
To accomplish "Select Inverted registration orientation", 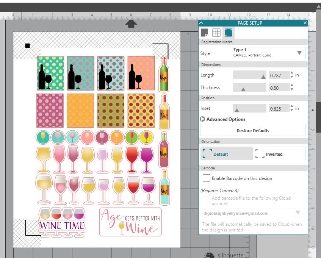I will pos(279,154).
